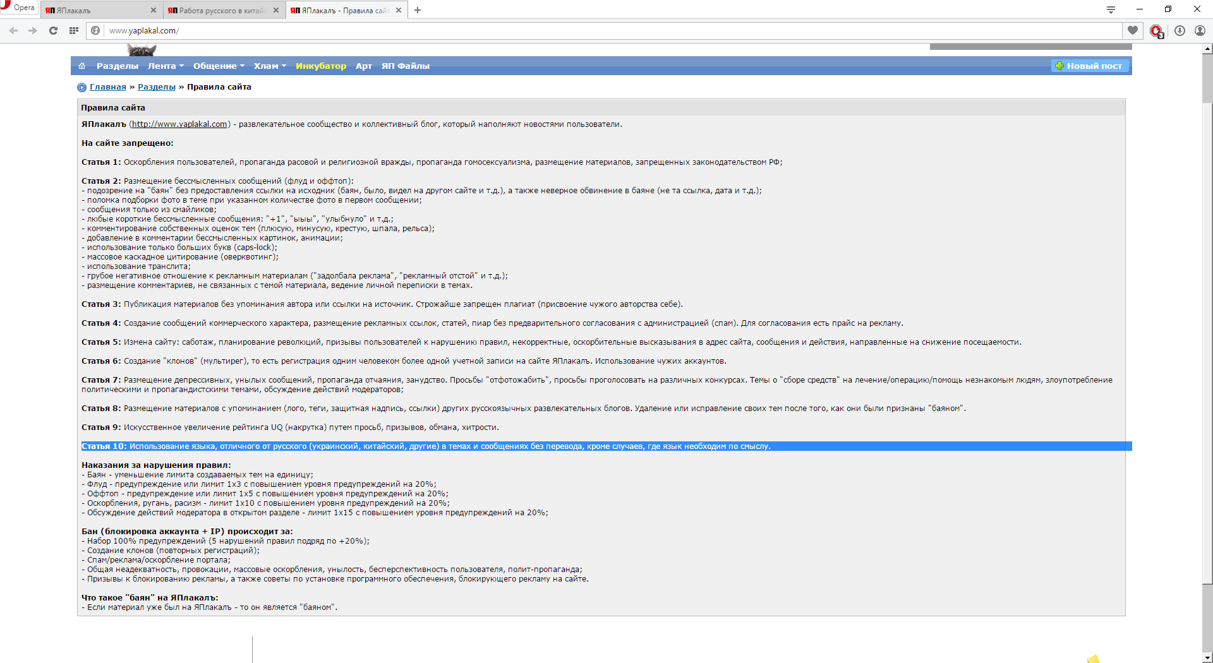Screen dimensions: 1213x663
Task: Follow the Разделы breadcrumb link
Action: pos(157,87)
